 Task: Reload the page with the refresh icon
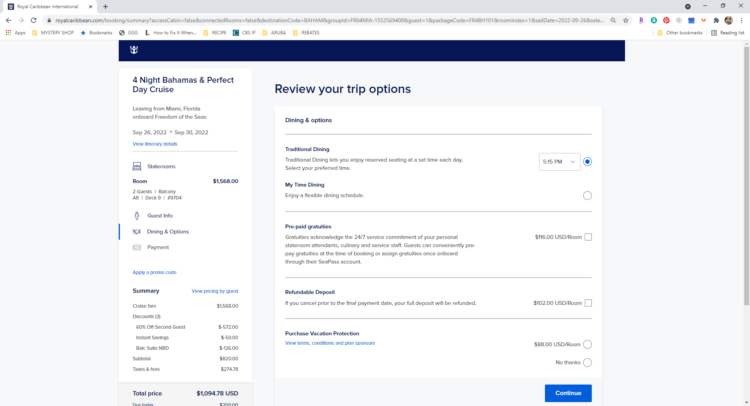34,20
